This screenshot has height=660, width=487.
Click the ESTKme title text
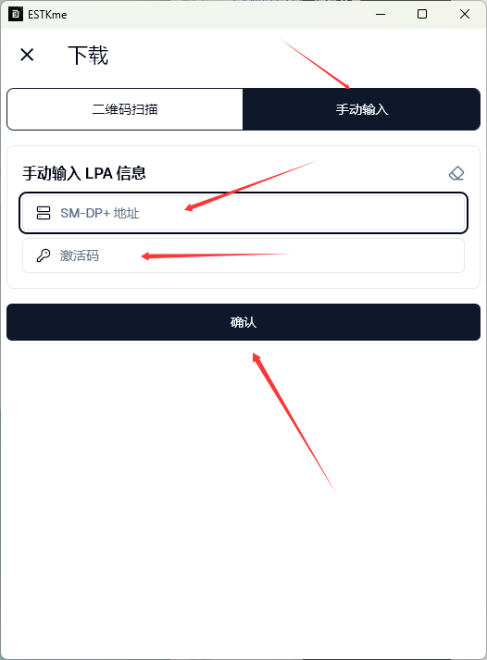[x=47, y=14]
